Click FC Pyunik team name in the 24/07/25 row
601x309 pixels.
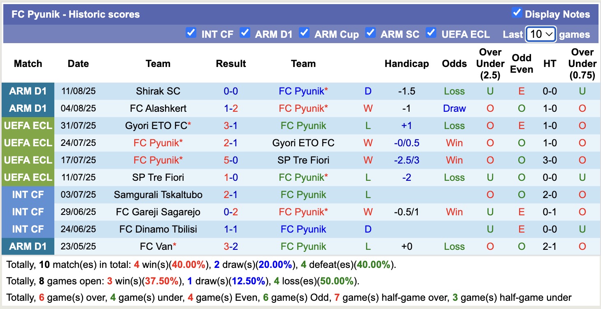click(x=158, y=143)
